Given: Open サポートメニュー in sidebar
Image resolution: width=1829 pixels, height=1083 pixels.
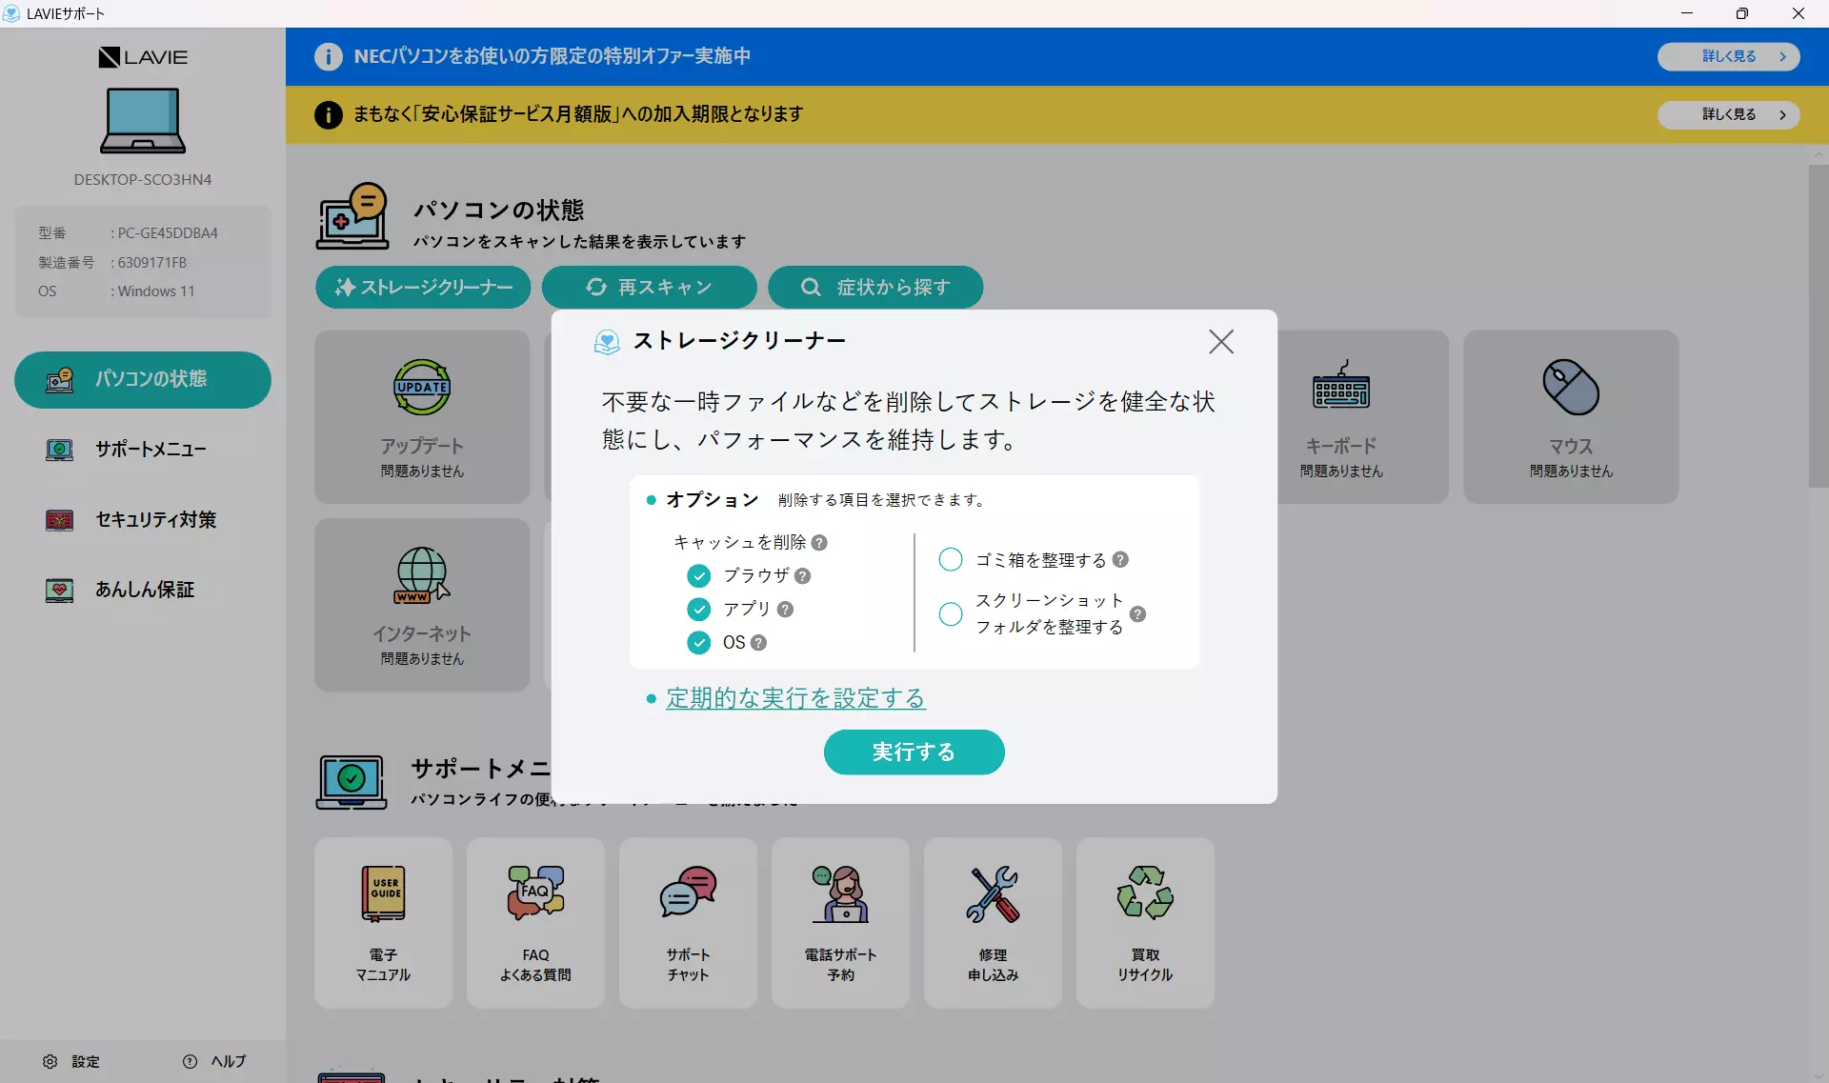Looking at the screenshot, I should click(x=143, y=450).
